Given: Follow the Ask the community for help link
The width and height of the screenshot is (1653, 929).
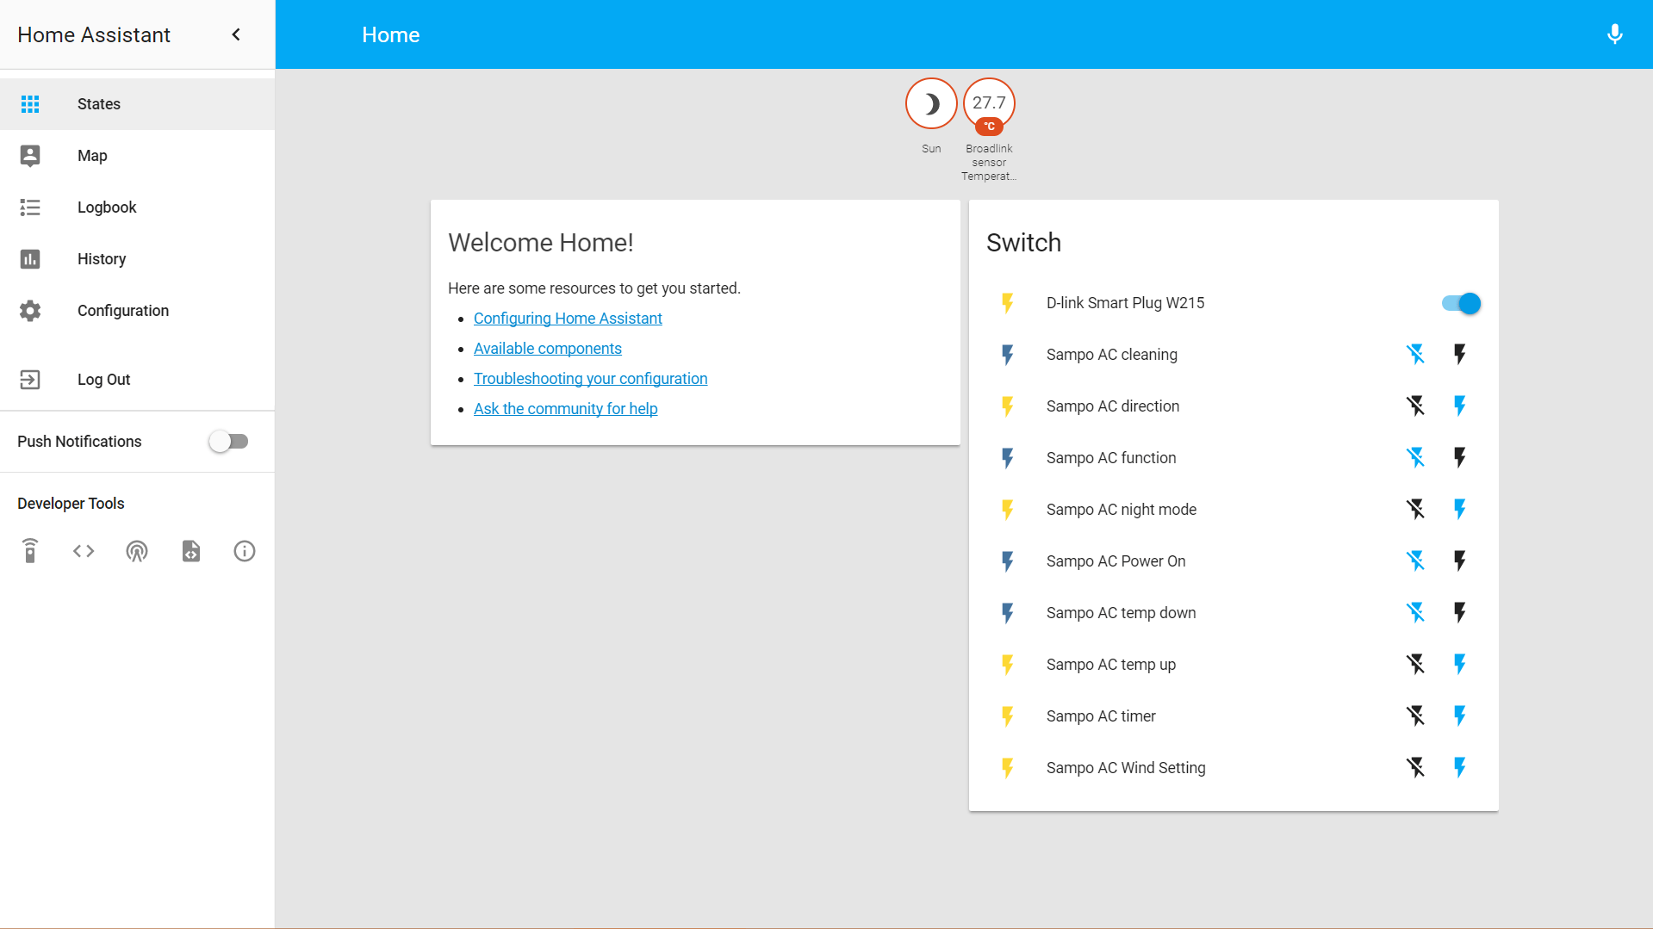Looking at the screenshot, I should 565,409.
